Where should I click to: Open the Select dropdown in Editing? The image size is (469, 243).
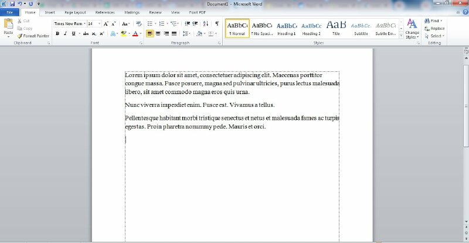(x=434, y=36)
